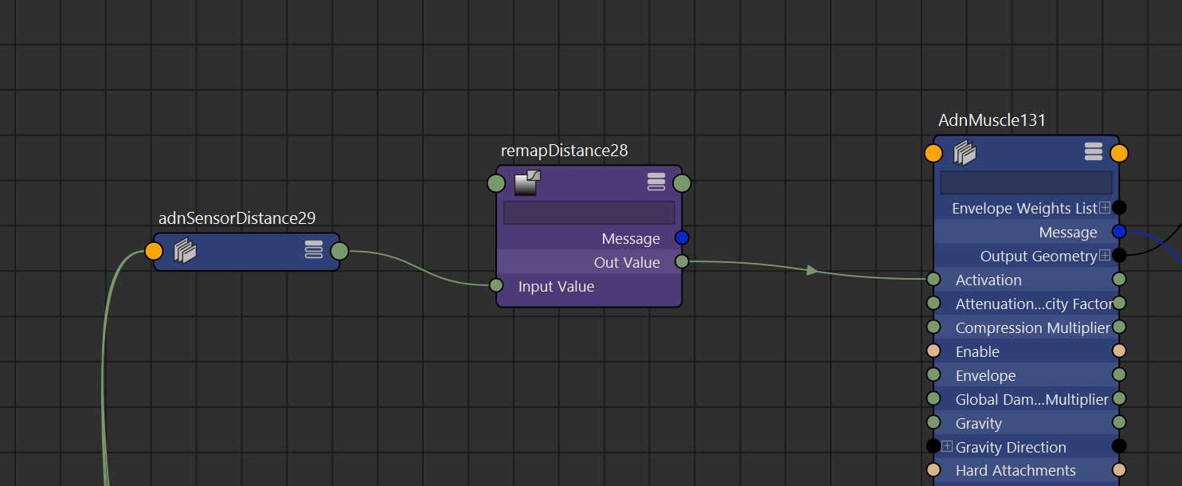Screen dimensions: 1182x486
Task: Click the orange right port of AdnMuscle131
Action: click(1119, 153)
